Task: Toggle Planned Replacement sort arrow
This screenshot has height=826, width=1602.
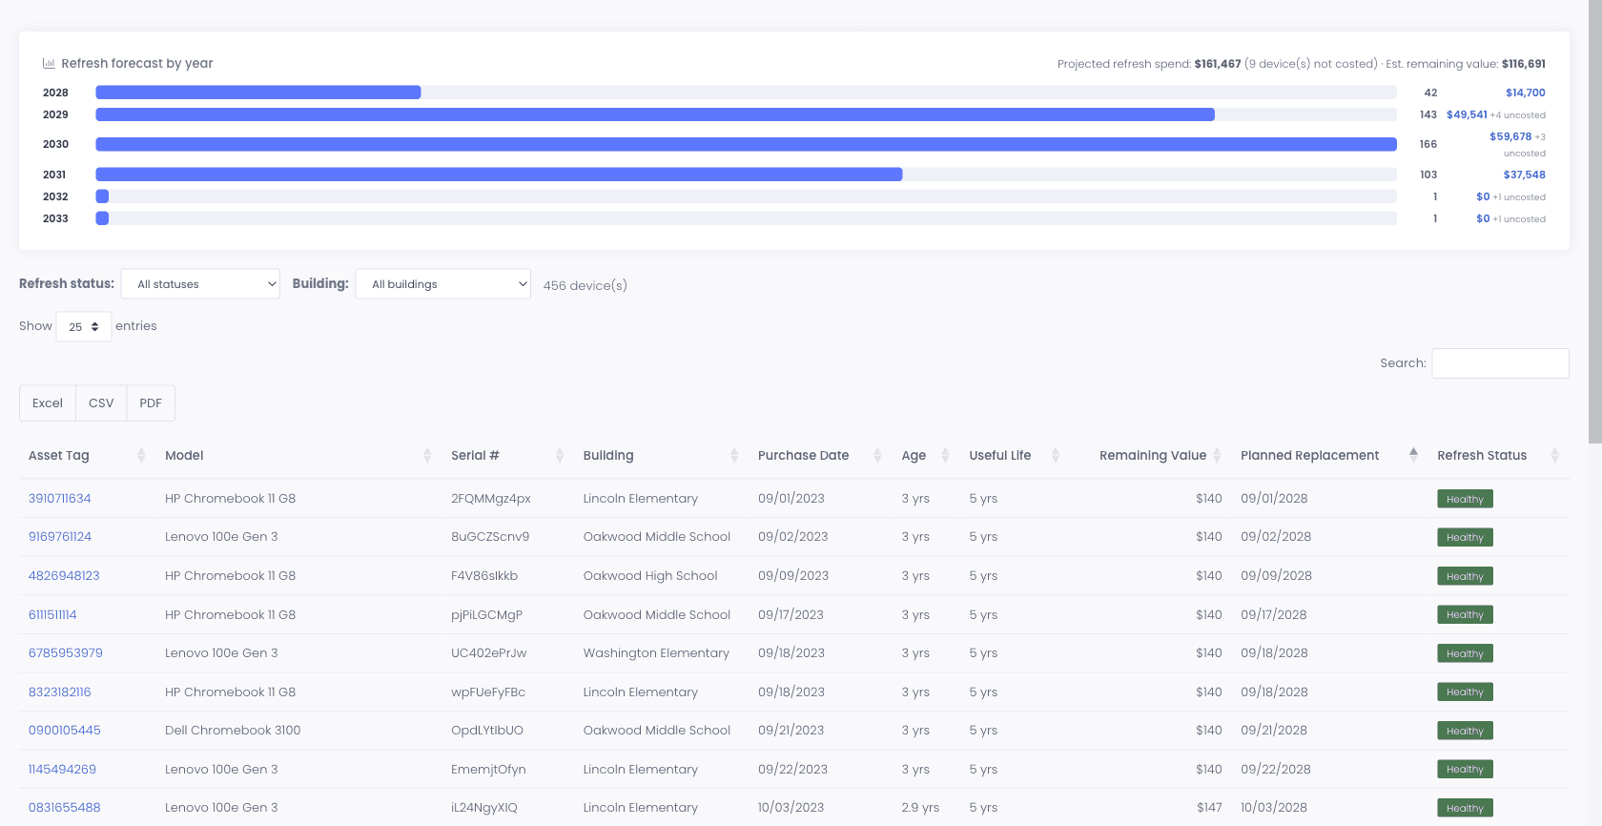Action: (1413, 456)
